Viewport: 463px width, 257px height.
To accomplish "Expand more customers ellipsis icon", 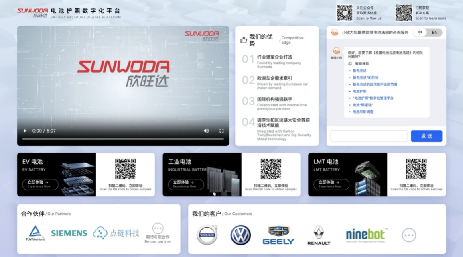I will [409, 235].
